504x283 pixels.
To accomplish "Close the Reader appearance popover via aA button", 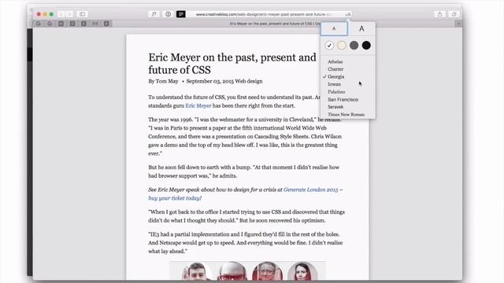I will (x=348, y=14).
